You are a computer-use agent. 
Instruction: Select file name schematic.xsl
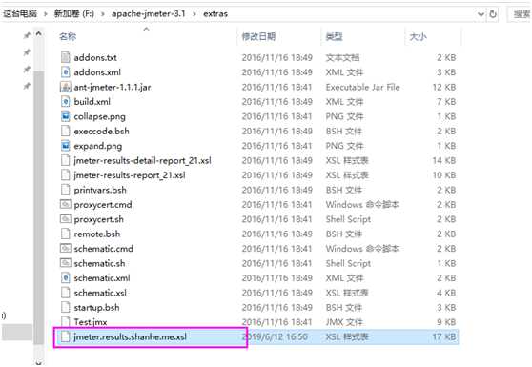(x=100, y=293)
